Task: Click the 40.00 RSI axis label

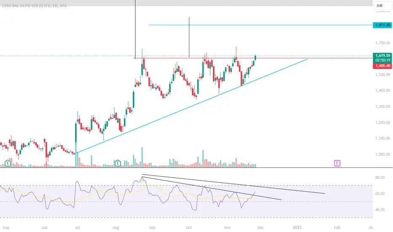Action: (x=380, y=209)
